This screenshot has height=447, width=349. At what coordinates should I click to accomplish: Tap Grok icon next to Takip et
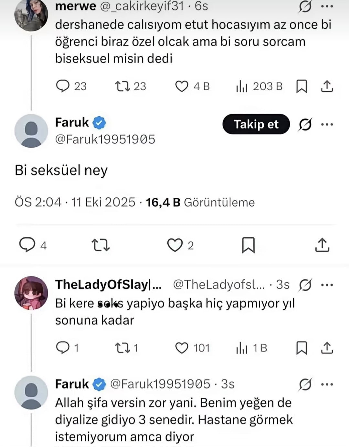point(305,124)
